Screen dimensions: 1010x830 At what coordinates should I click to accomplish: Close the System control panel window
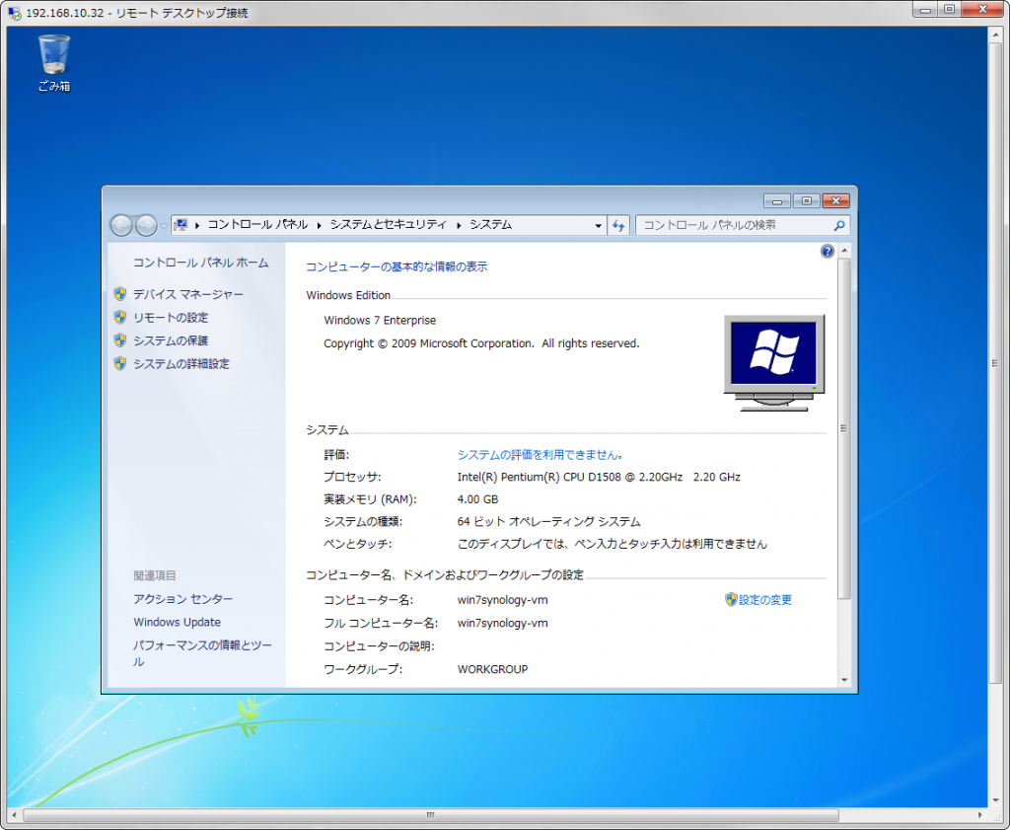pos(836,201)
